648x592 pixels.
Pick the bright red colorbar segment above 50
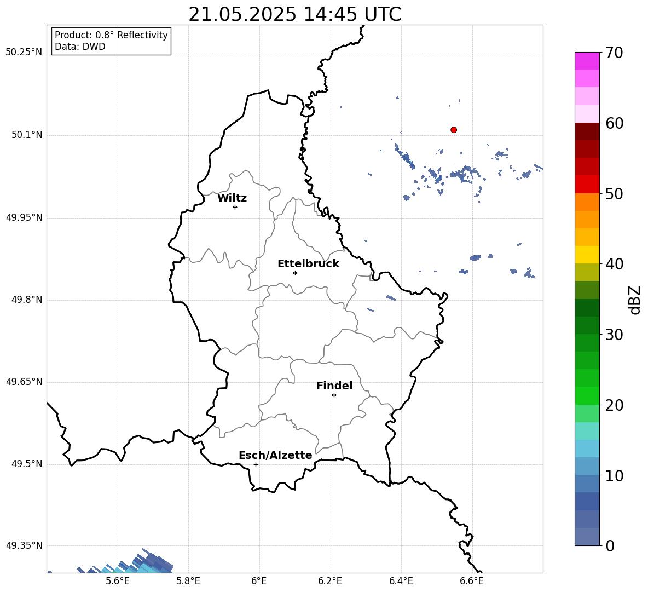coord(587,185)
